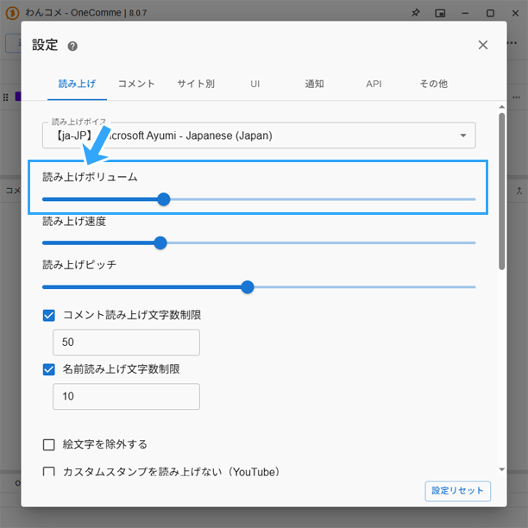Viewport: 528px width, 528px height.
Task: Click the drag handle icon in the main window
Action: coord(5,97)
